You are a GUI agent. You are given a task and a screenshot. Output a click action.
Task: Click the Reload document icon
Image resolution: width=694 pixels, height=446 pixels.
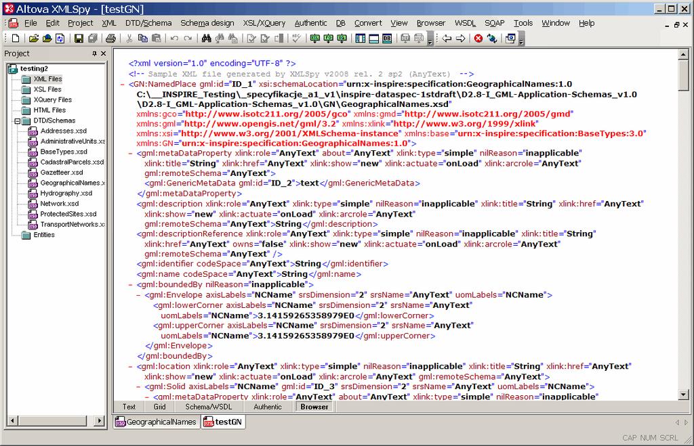click(x=60, y=39)
